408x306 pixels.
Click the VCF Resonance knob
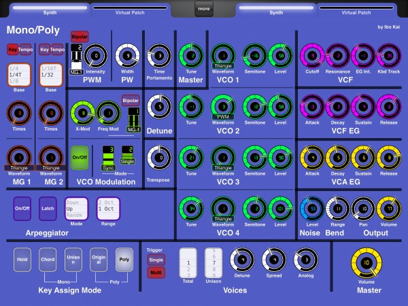[x=338, y=56]
